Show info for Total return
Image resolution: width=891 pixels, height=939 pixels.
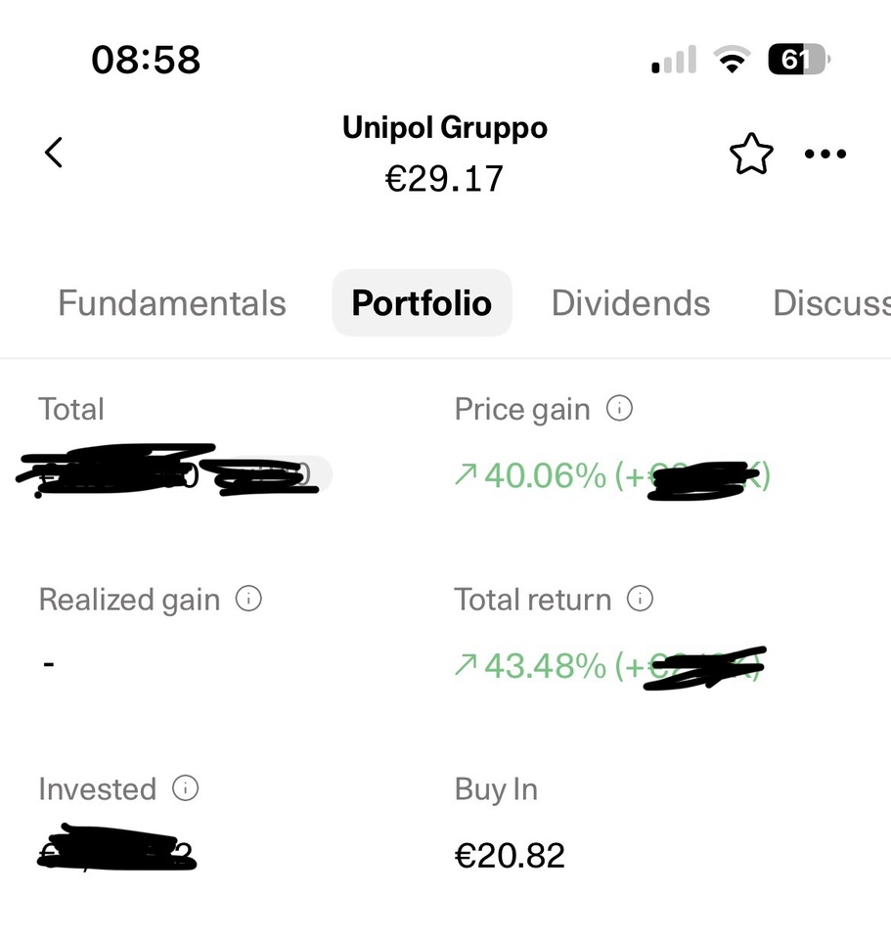640,599
